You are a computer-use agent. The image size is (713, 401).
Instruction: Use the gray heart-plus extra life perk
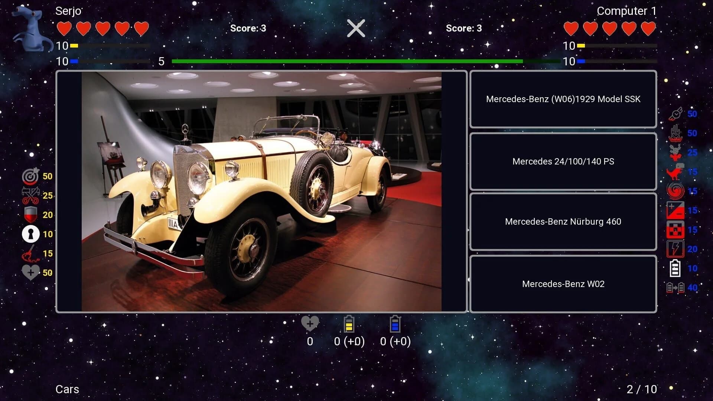(x=31, y=273)
